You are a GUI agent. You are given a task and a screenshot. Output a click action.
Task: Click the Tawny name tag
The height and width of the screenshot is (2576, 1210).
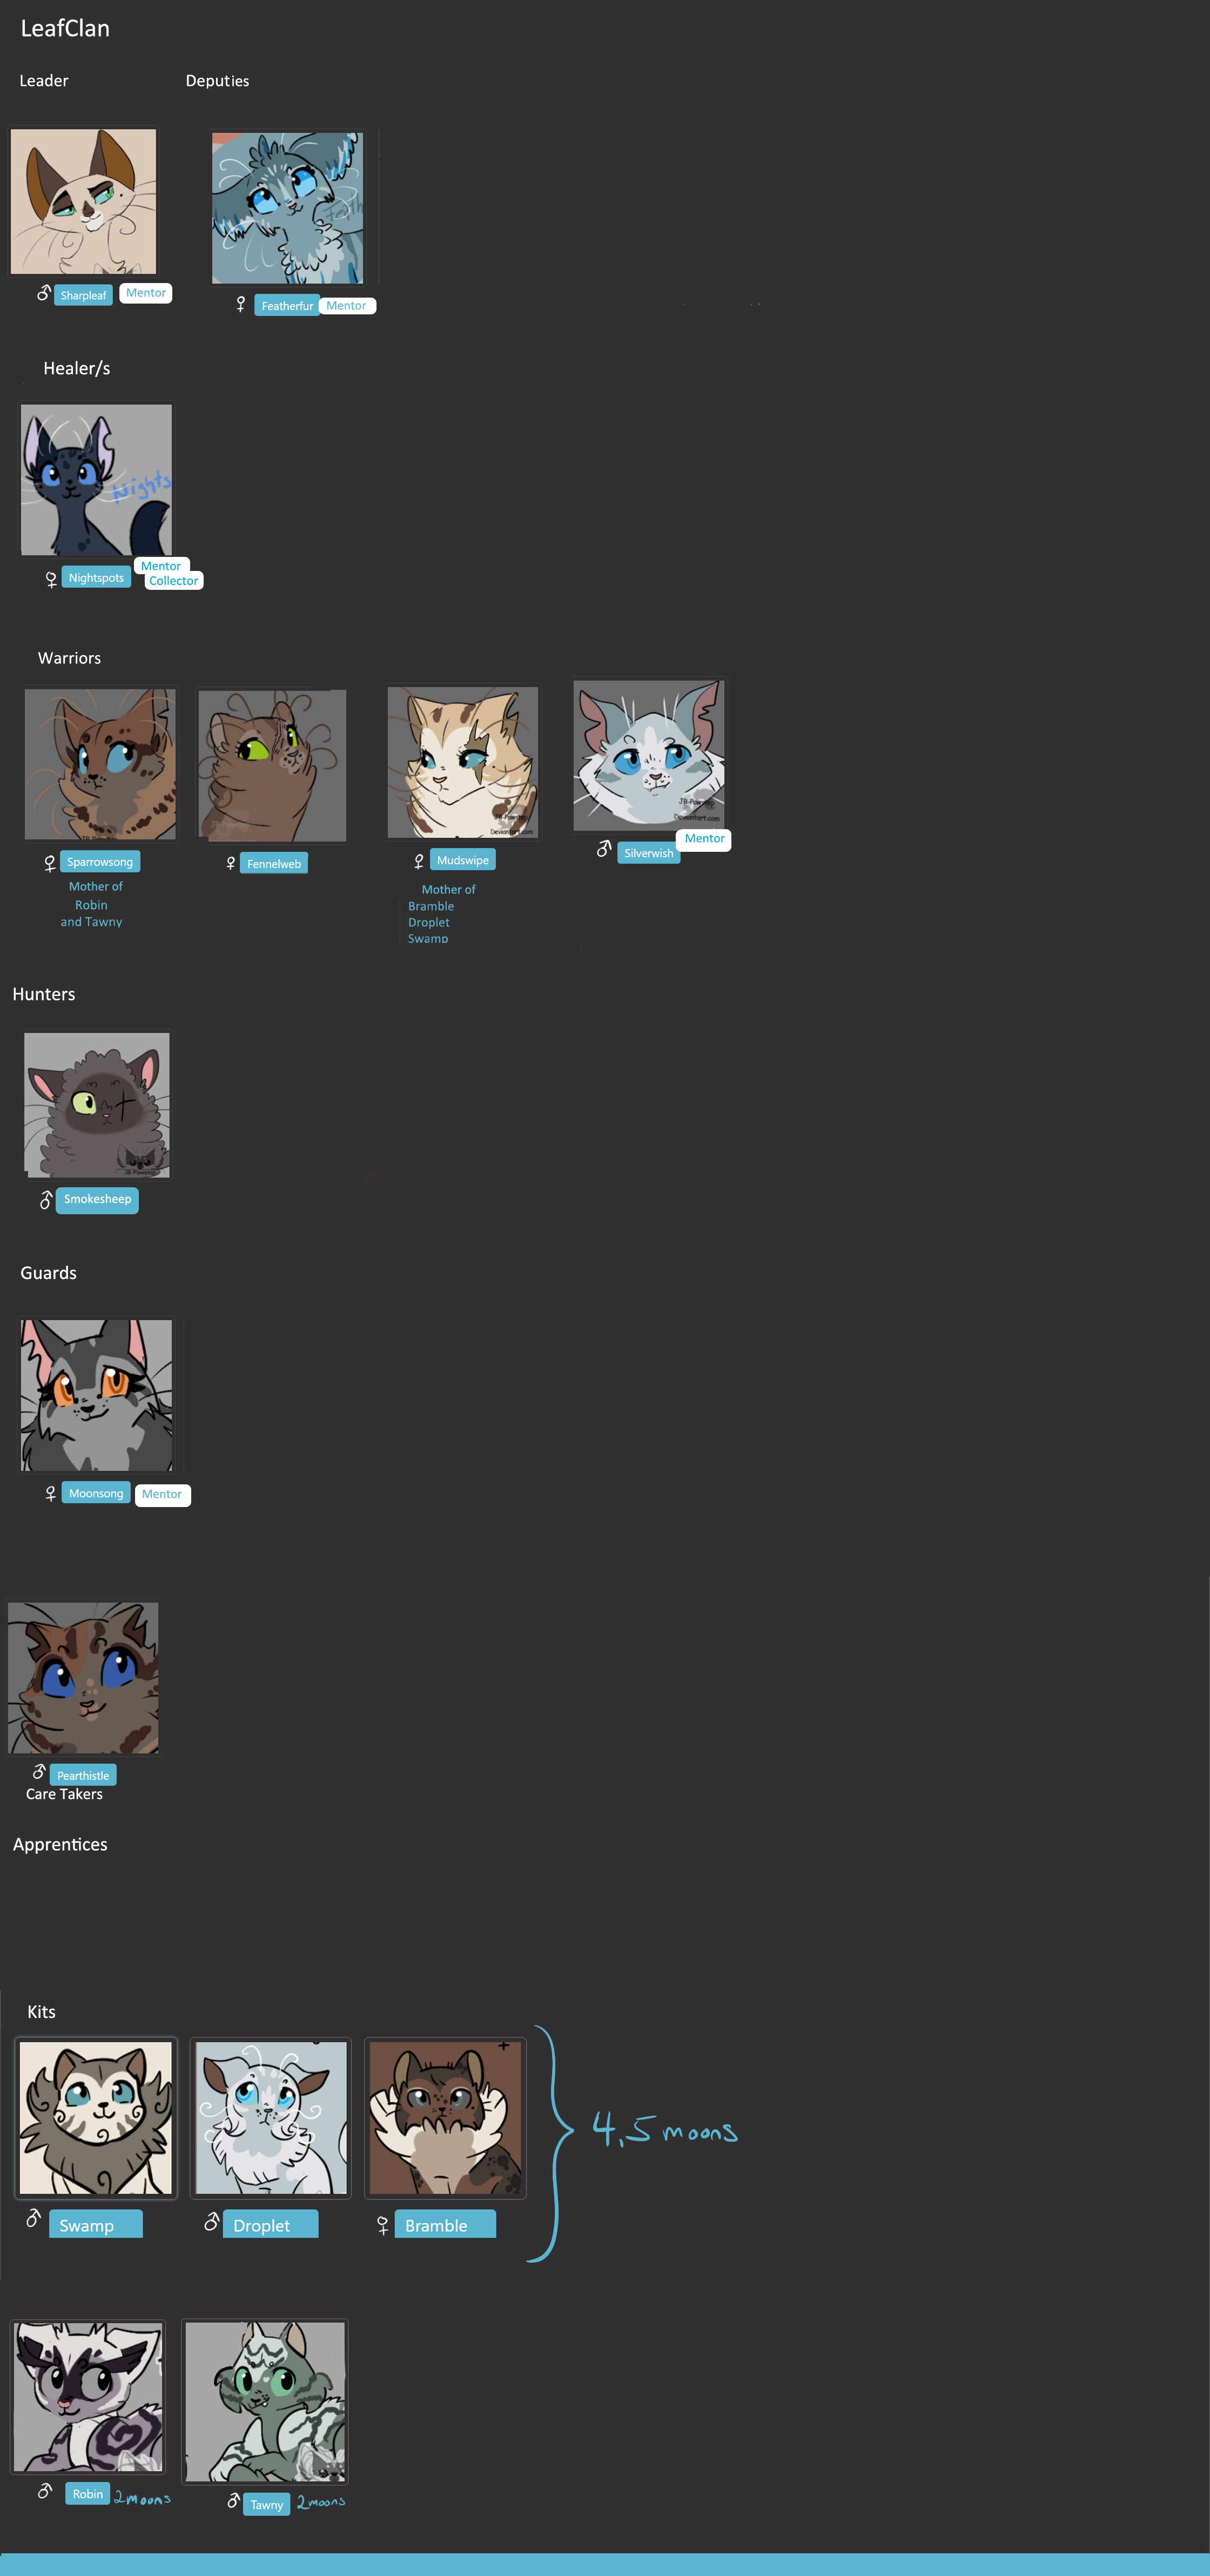pyautogui.click(x=266, y=2504)
